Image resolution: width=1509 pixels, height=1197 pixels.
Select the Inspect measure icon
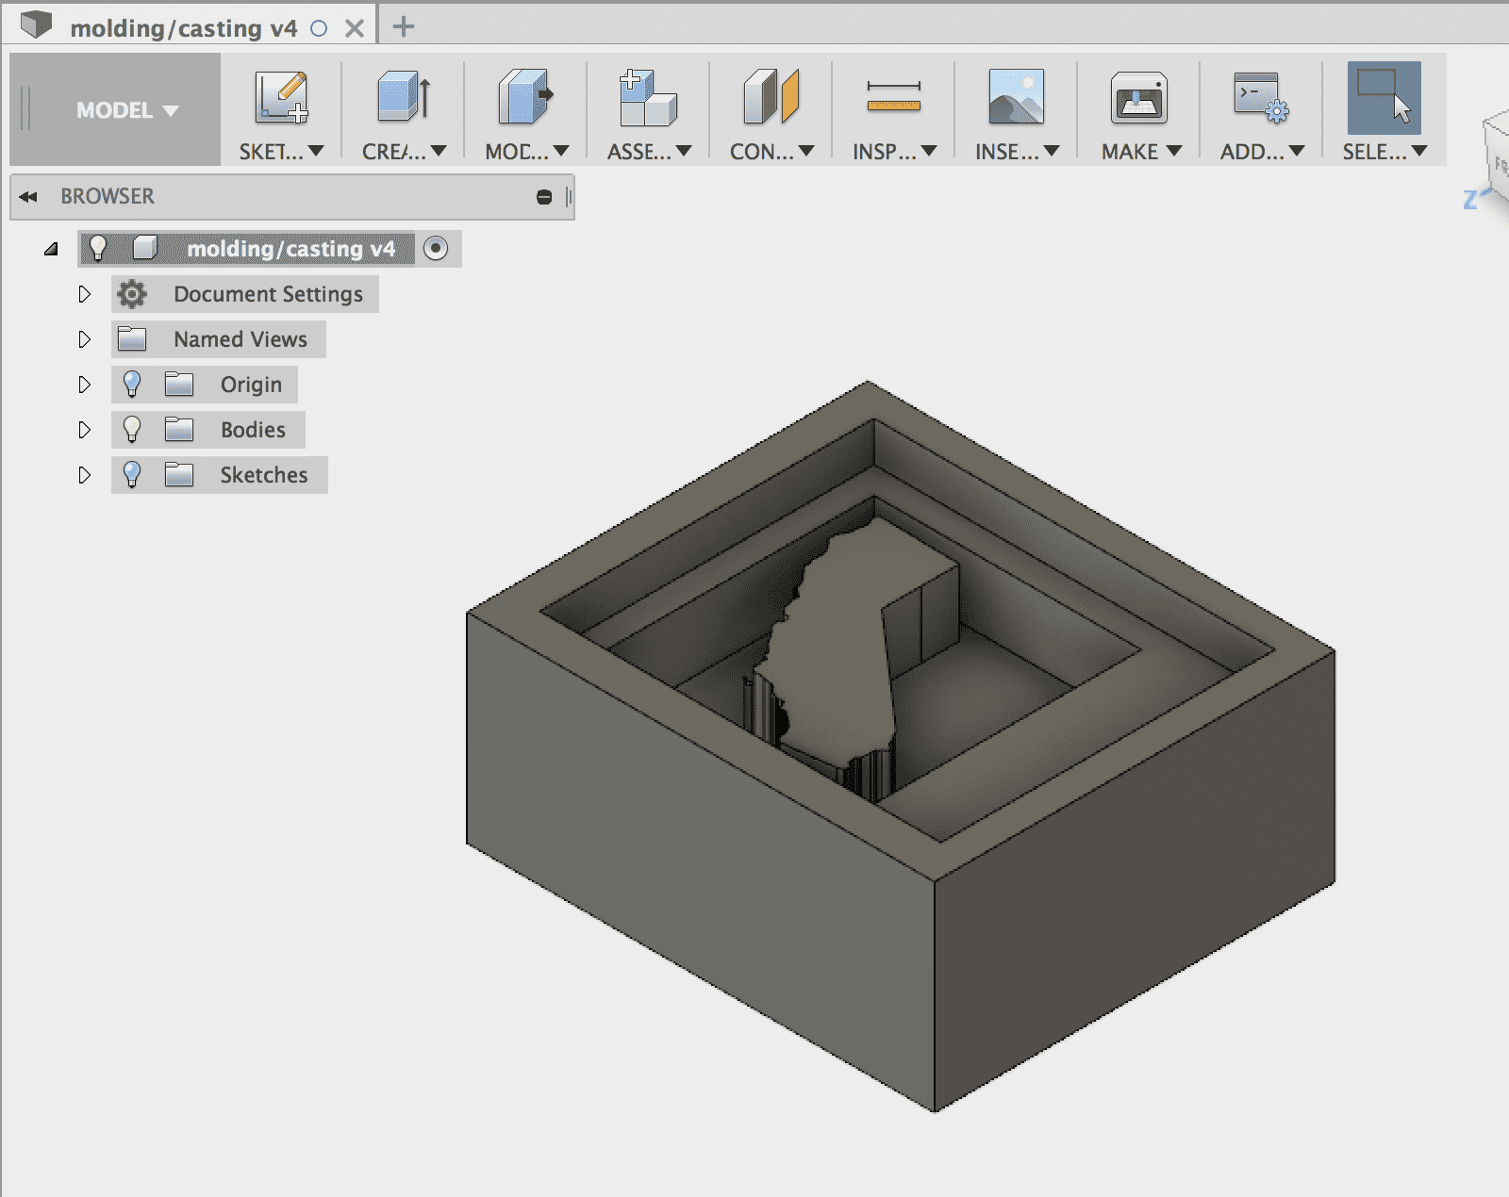pos(893,97)
